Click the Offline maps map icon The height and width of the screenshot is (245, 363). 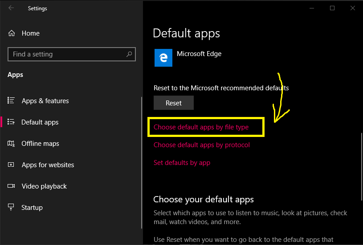pyautogui.click(x=11, y=143)
